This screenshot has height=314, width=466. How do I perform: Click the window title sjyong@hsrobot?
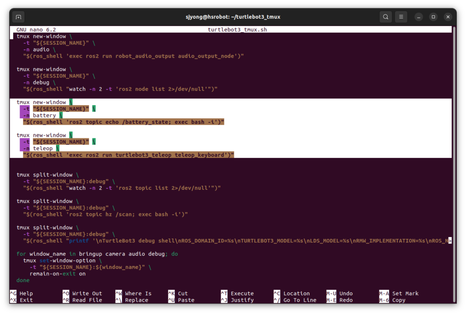[x=233, y=17]
